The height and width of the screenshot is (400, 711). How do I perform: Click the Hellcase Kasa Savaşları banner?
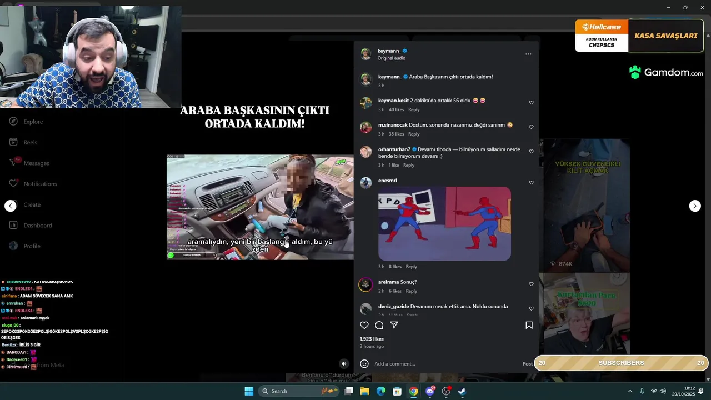point(639,36)
